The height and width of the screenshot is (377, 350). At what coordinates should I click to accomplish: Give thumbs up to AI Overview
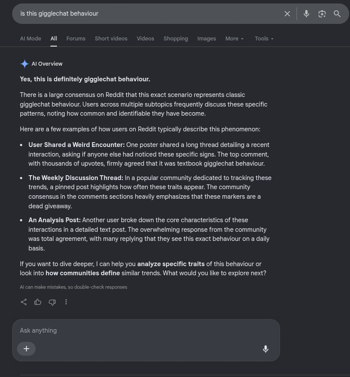point(38,302)
